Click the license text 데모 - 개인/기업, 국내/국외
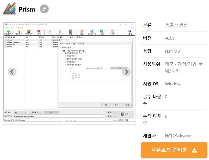 point(184,67)
